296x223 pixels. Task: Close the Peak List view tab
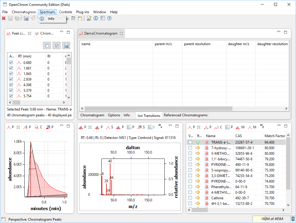30,33
